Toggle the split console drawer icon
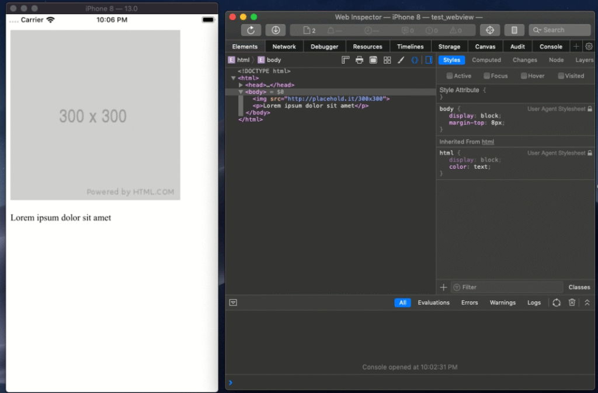Screen dimensions: 598x393 [x=233, y=302]
